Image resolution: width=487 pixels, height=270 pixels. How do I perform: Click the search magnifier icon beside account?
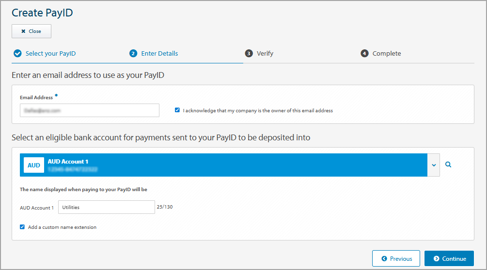448,165
